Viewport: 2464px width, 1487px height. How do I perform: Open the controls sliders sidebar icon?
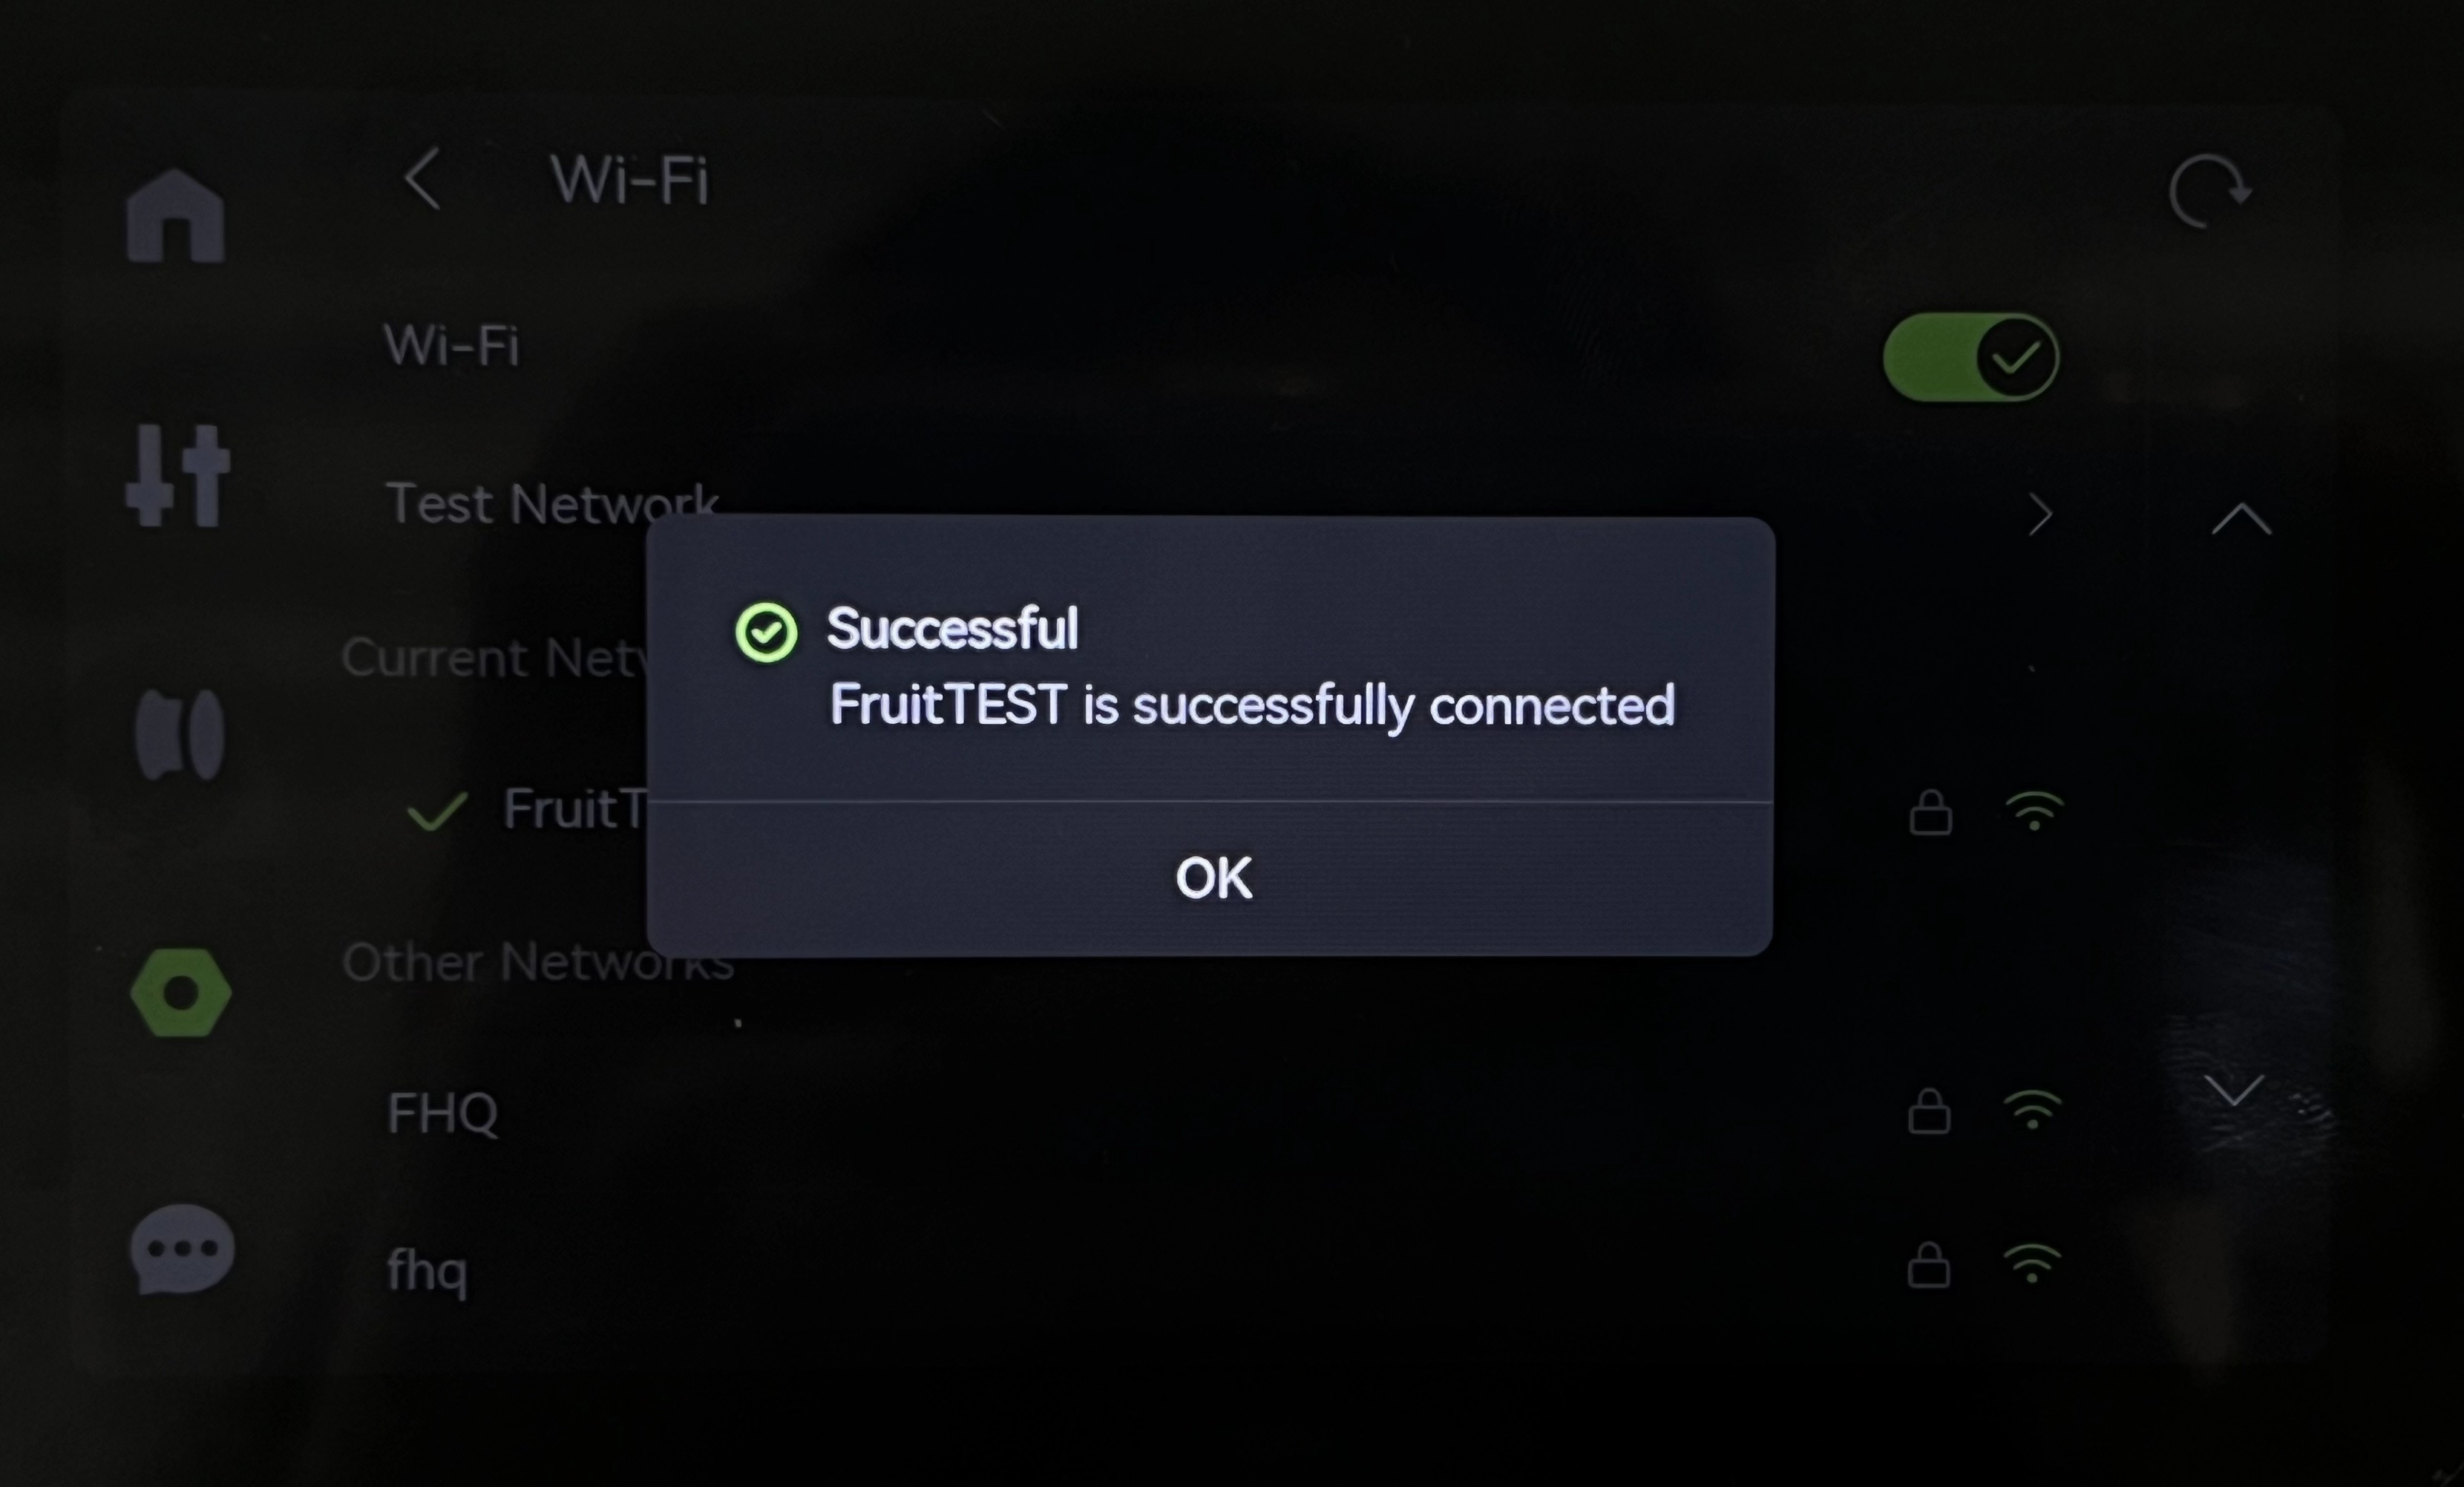(178, 476)
